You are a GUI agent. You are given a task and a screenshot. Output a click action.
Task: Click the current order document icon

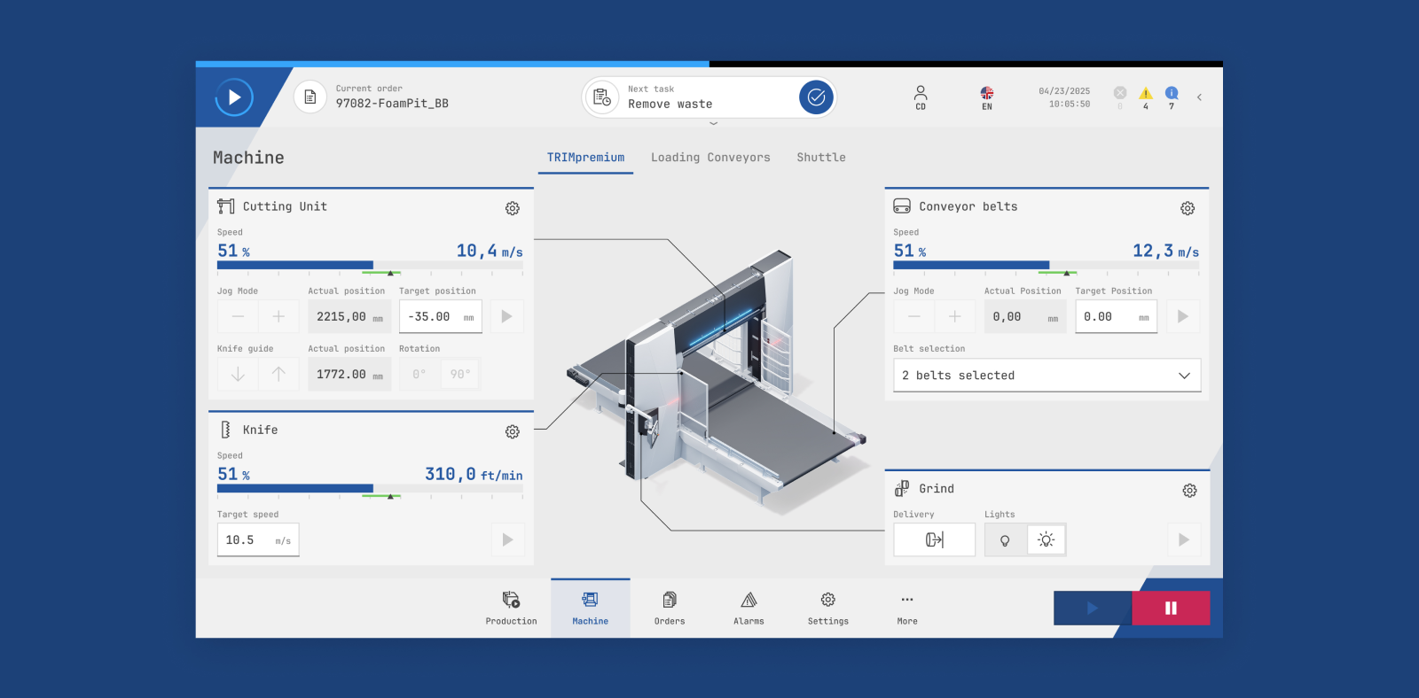click(x=310, y=97)
